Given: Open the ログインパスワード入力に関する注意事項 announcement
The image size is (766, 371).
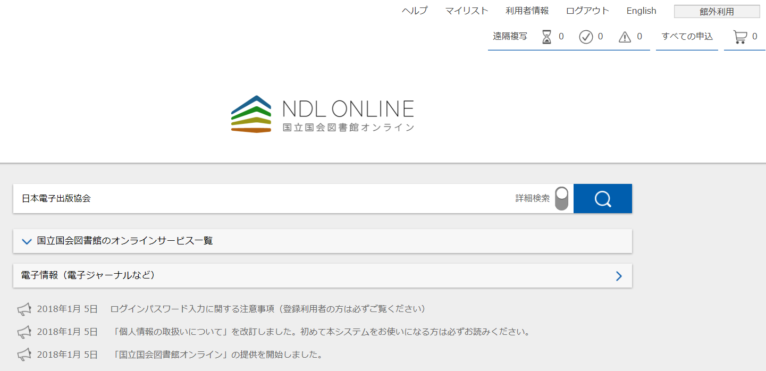Looking at the screenshot, I should pyautogui.click(x=267, y=309).
